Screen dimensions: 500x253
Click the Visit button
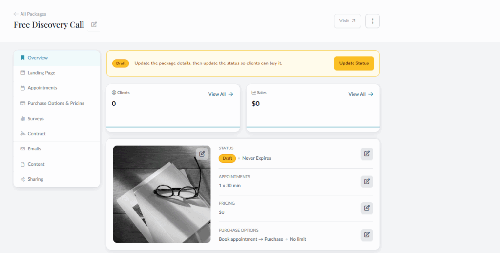click(x=347, y=21)
